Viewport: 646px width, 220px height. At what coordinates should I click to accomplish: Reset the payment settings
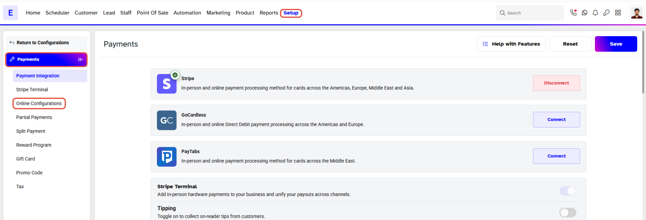(570, 44)
